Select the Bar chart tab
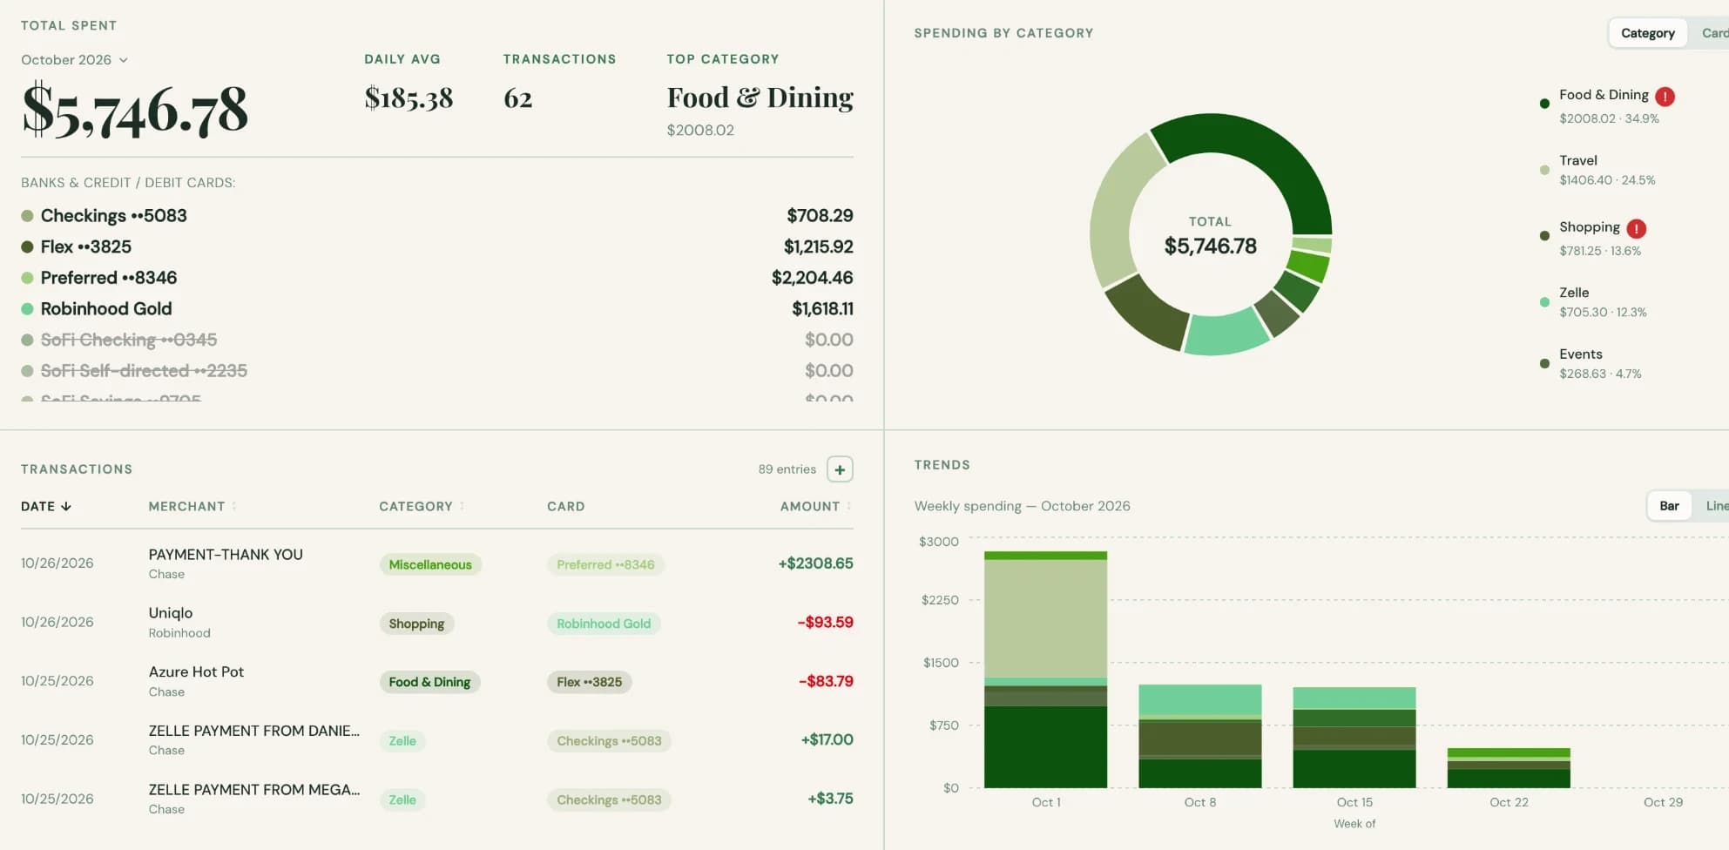Image resolution: width=1729 pixels, height=850 pixels. [x=1669, y=506]
